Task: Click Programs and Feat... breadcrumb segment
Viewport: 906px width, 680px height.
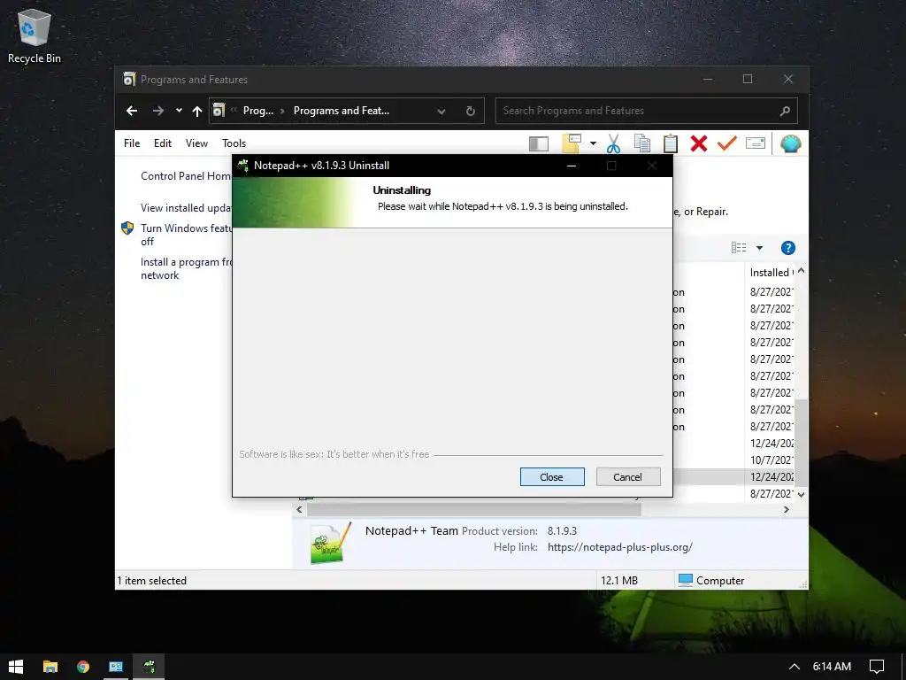Action: coord(341,111)
